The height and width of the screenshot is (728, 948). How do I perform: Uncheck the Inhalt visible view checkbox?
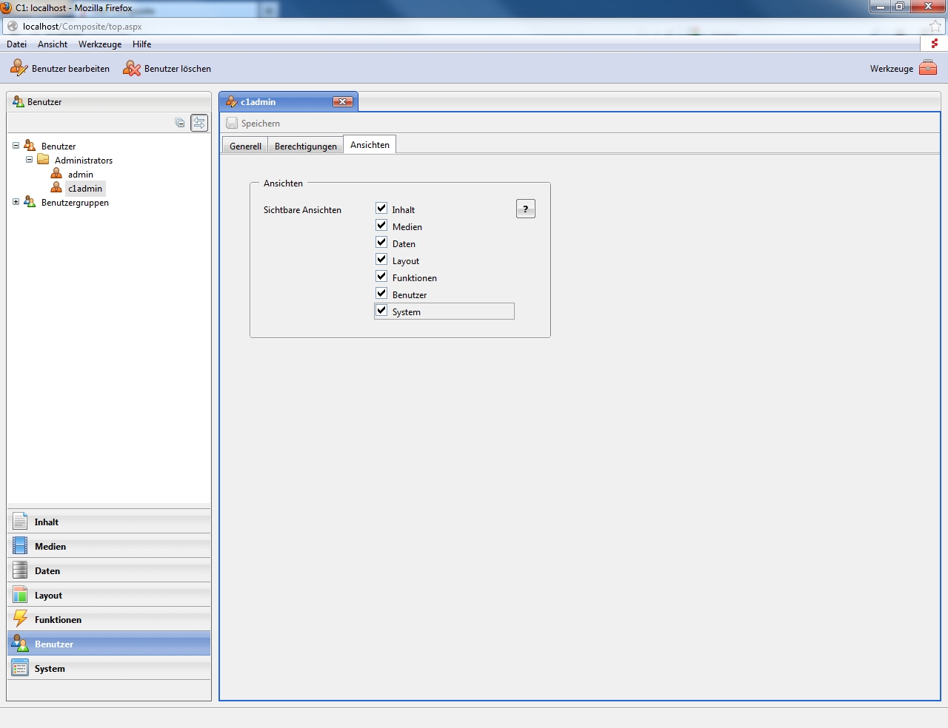(381, 209)
